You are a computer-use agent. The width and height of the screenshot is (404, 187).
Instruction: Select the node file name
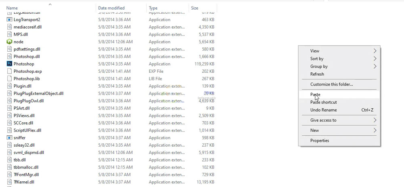(x=19, y=42)
